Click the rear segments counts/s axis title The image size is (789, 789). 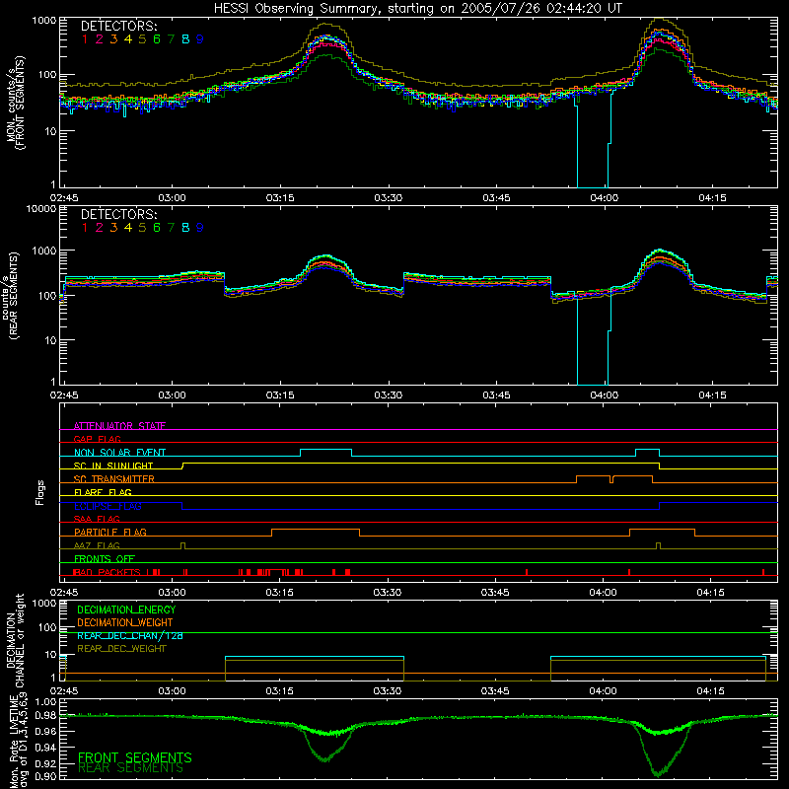11,295
